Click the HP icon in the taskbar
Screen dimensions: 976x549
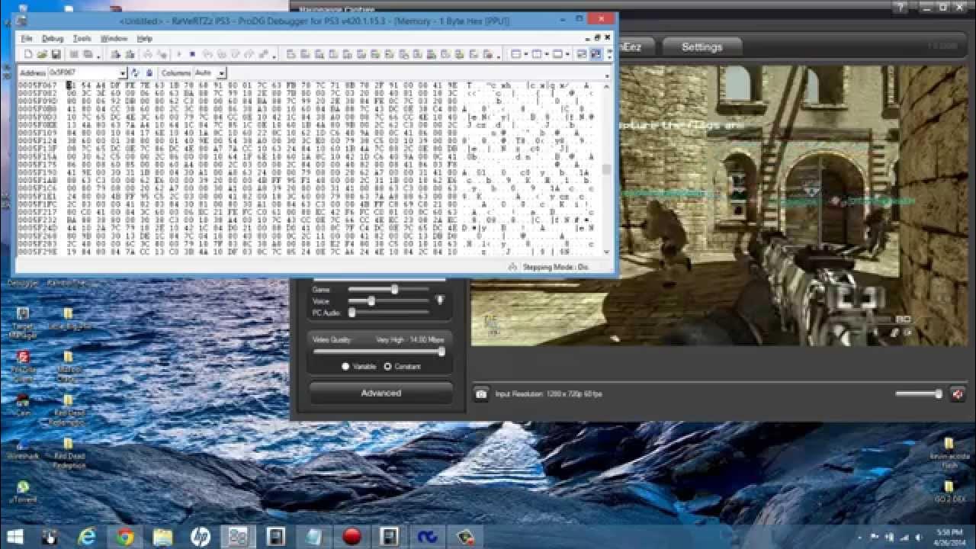pos(201,537)
